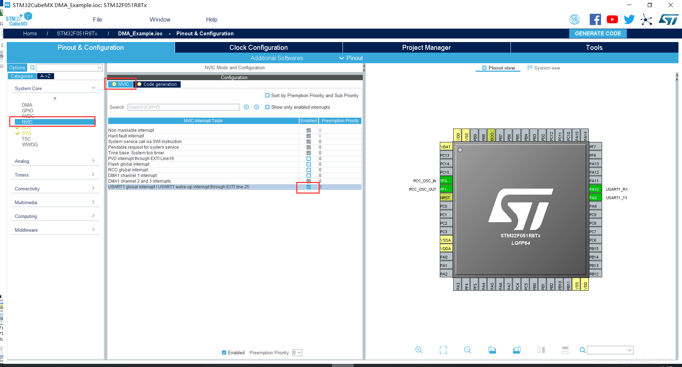682x367 pixels.
Task: Open the Pinout dropdown menu
Action: (351, 58)
